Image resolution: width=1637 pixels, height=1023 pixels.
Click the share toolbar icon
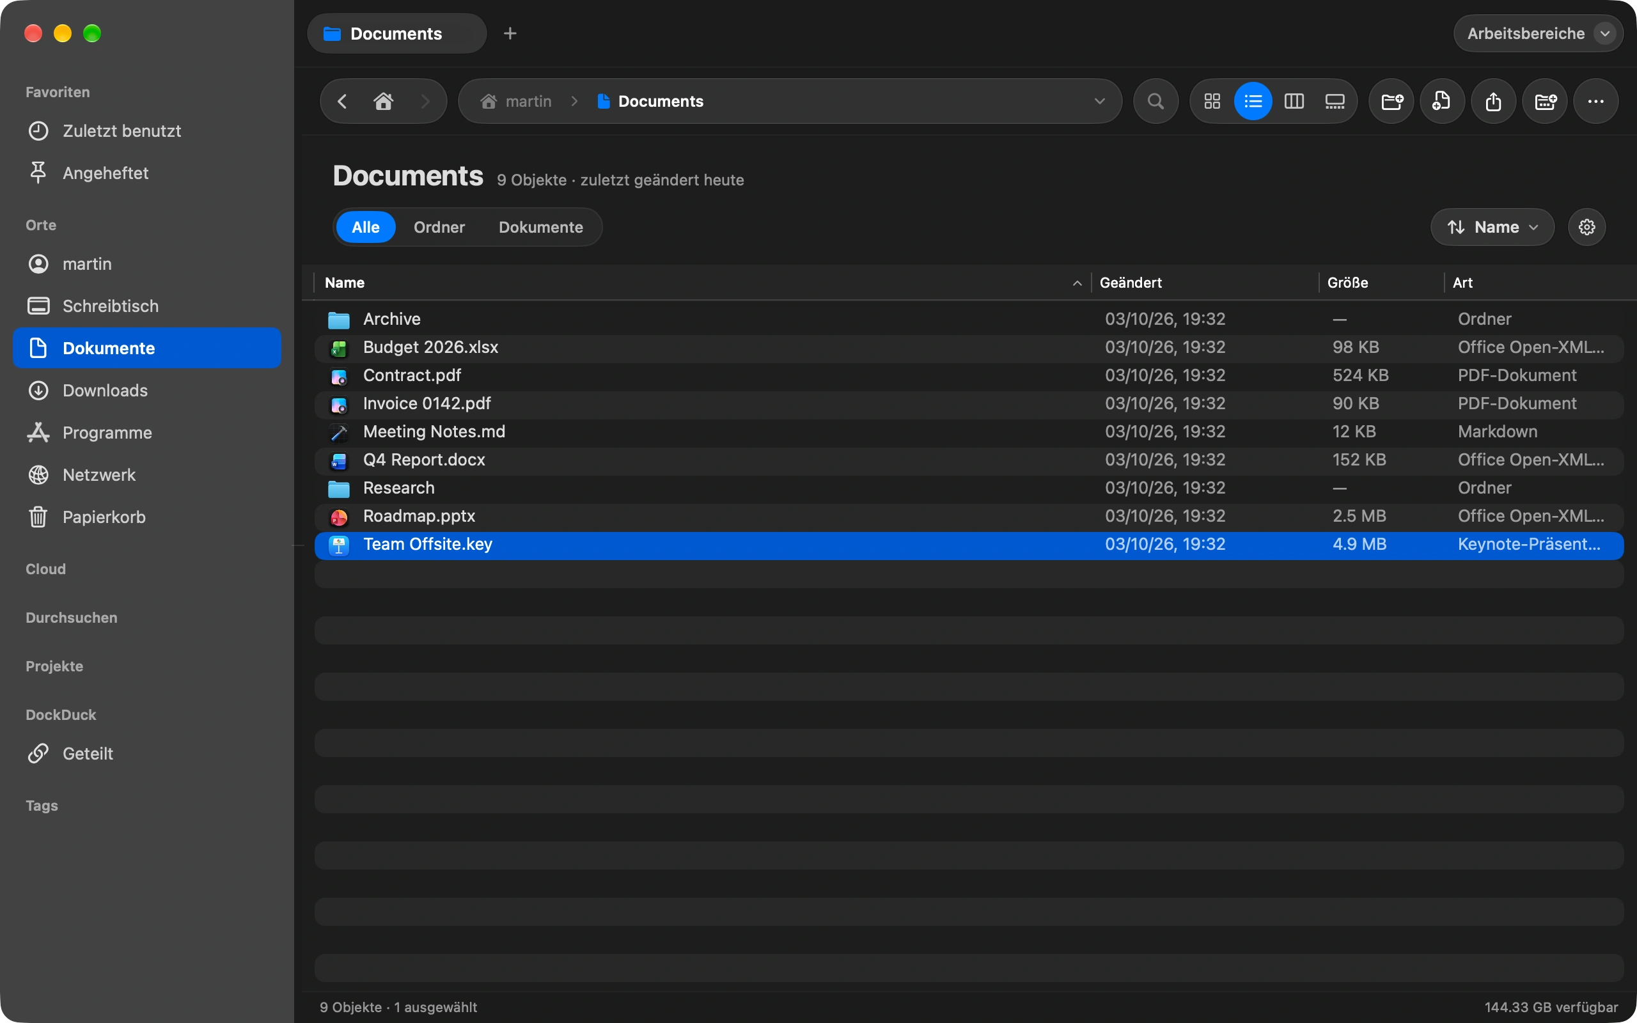(x=1494, y=102)
